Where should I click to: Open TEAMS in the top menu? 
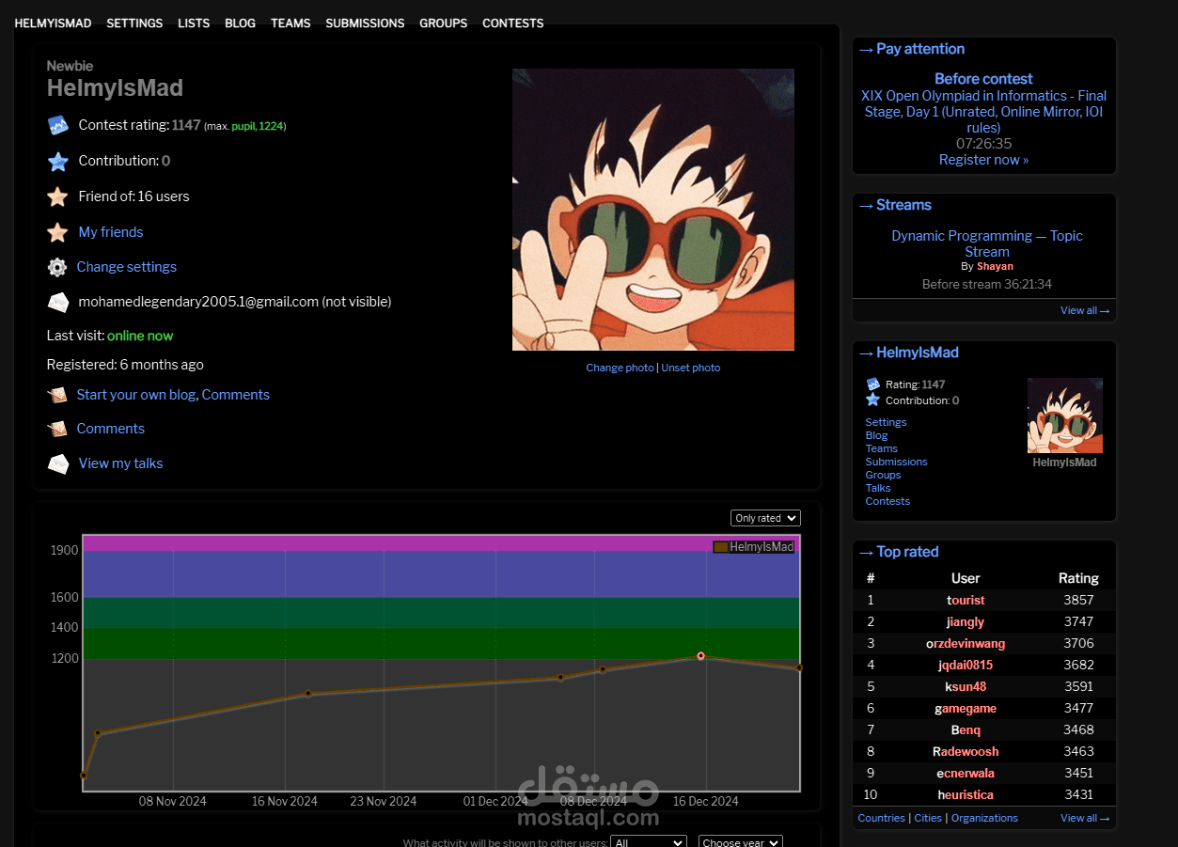[x=291, y=24]
